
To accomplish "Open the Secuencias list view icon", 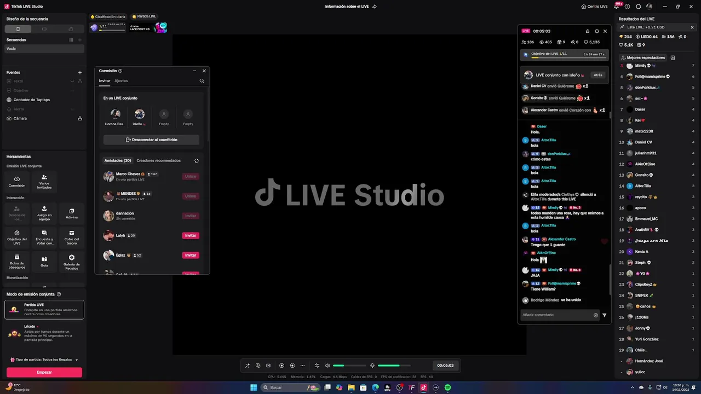I will click(x=71, y=40).
